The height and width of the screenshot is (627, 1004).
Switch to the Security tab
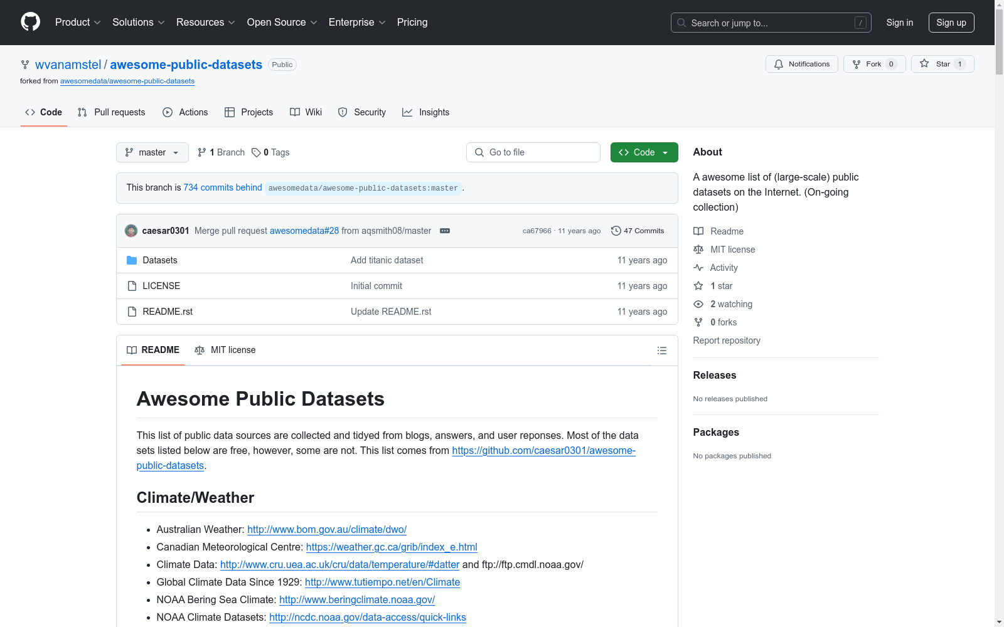[x=361, y=112]
